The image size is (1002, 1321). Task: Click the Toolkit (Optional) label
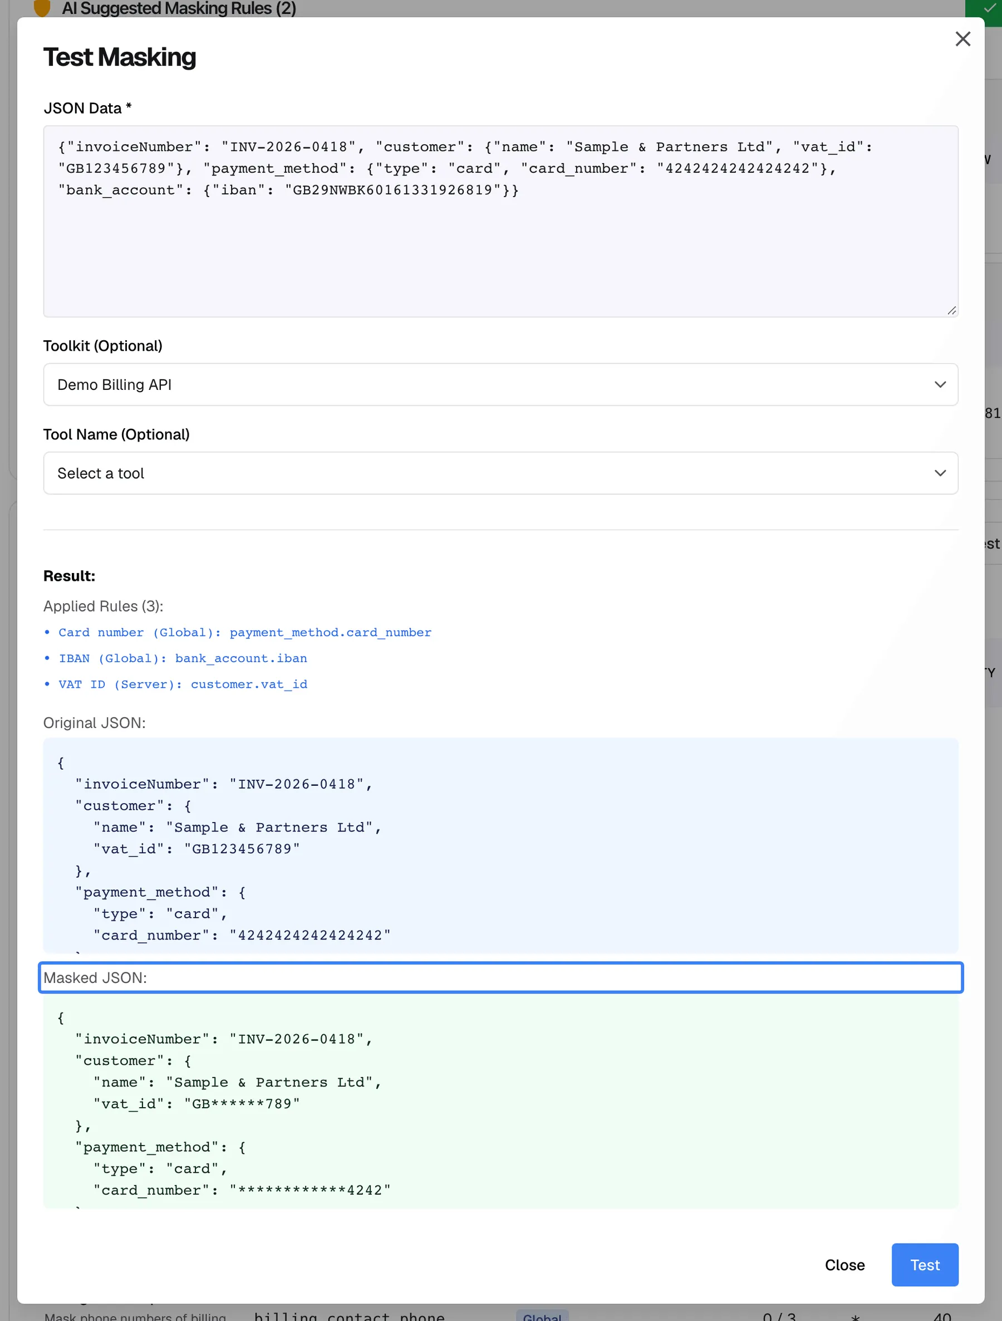(102, 346)
